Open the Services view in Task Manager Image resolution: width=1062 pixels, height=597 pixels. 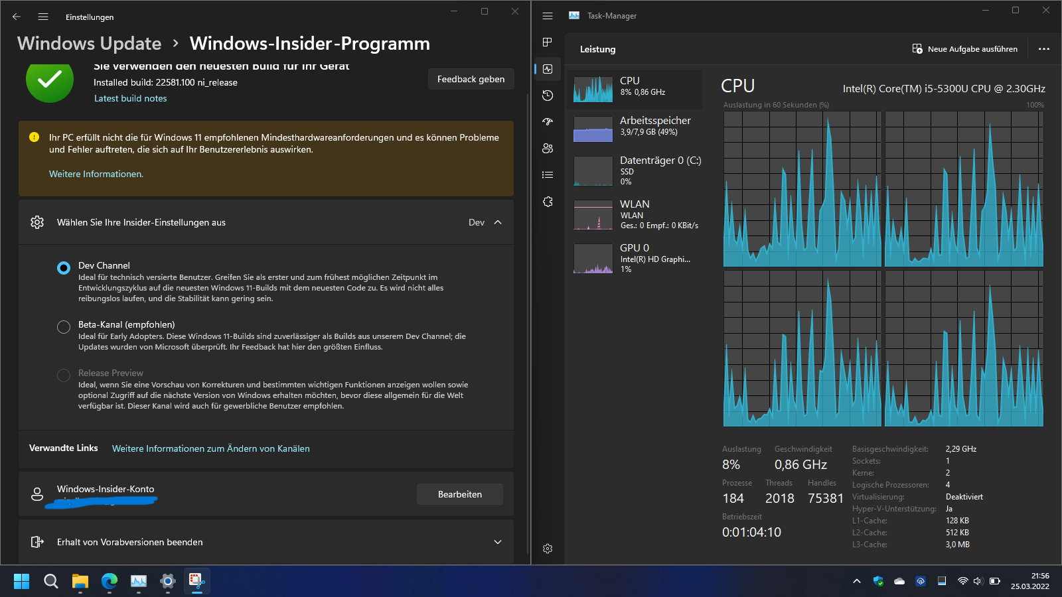coord(547,202)
